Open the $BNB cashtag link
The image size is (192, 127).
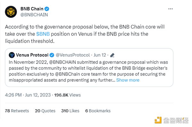(43, 34)
